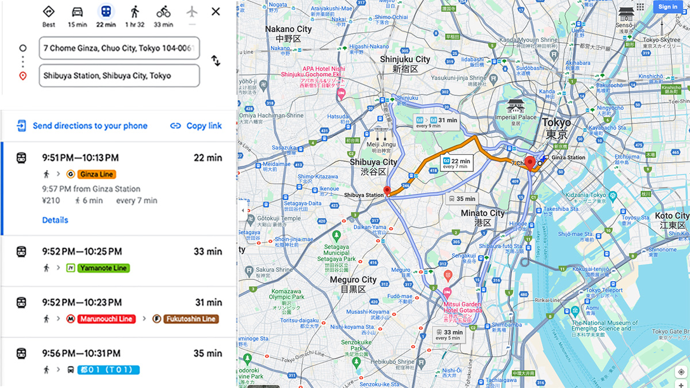Edit the 7 Chome Ginza starting point field
Screen dimensions: 690x388
click(120, 48)
